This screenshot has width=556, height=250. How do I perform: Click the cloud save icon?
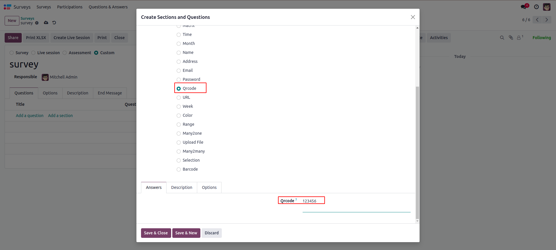pos(46,23)
